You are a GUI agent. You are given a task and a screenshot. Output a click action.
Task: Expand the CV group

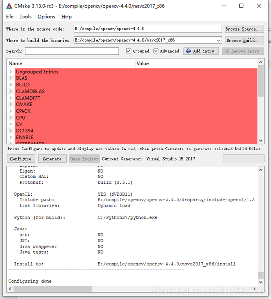click(x=11, y=124)
